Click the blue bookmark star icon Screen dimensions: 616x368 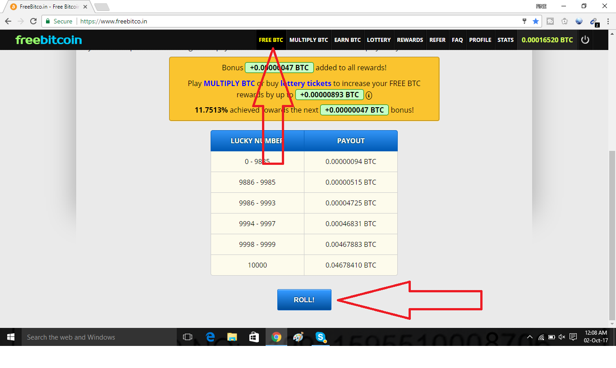(x=535, y=21)
